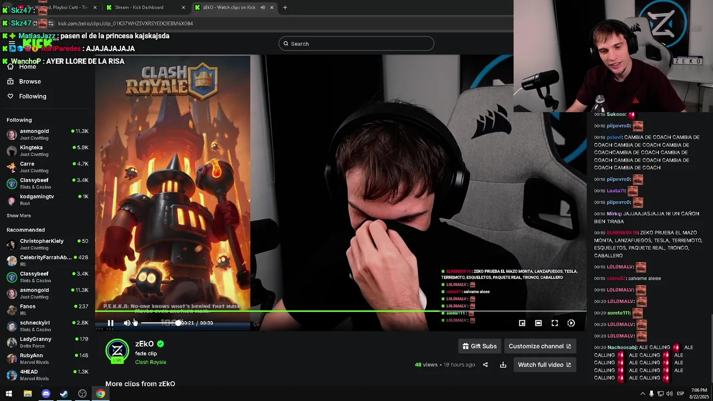Open a new browser tab
The image size is (713, 401).
point(285,7)
